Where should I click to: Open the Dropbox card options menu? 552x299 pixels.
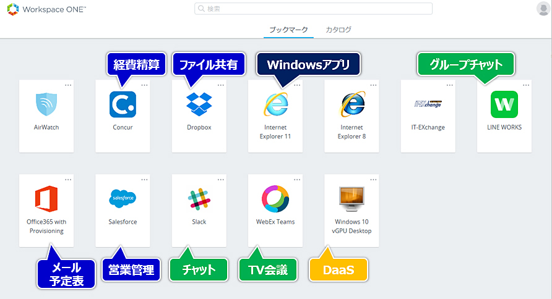pos(221,85)
